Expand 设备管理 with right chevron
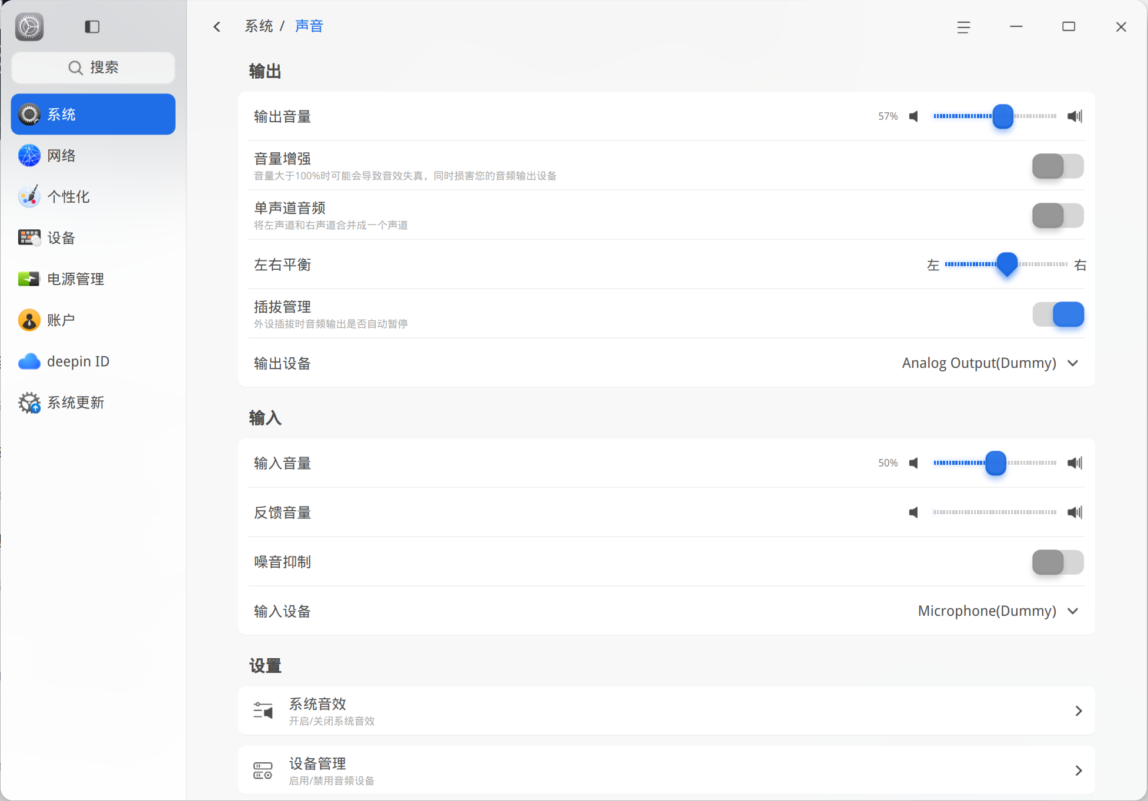This screenshot has height=801, width=1148. tap(1079, 770)
